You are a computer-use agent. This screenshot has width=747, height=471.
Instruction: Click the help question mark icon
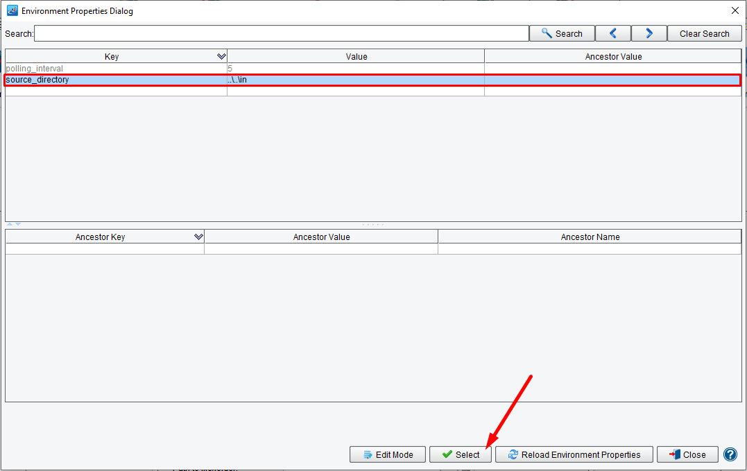[x=730, y=454]
